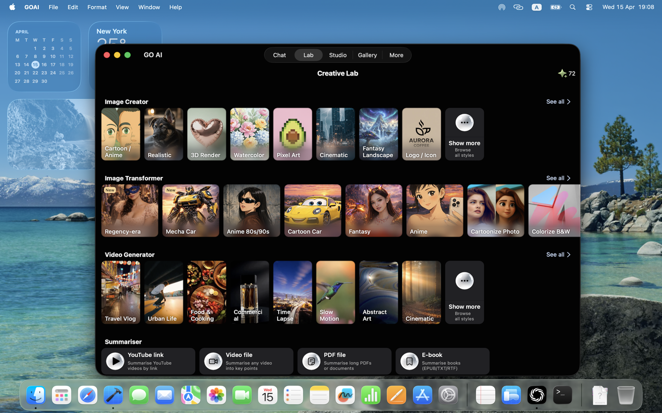Open the Gallery tab
Image resolution: width=662 pixels, height=413 pixels.
click(367, 55)
